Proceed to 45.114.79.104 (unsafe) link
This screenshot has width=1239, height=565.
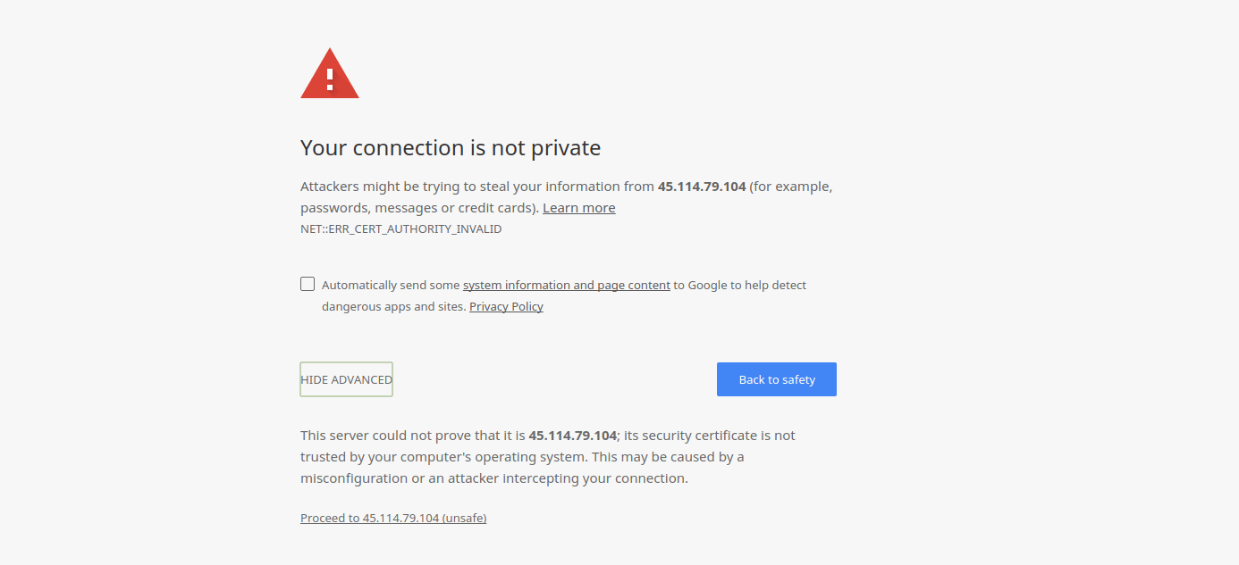point(393,519)
